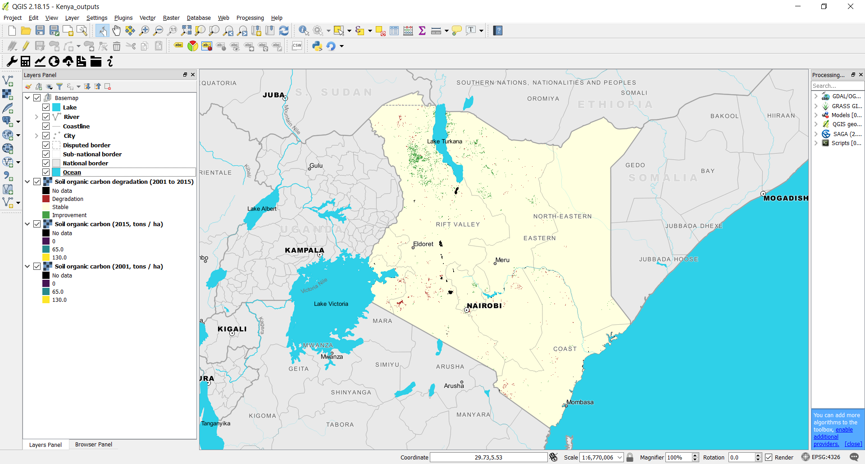This screenshot has width=865, height=464.
Task: Click 'enable additional providers' link
Action: click(x=833, y=437)
